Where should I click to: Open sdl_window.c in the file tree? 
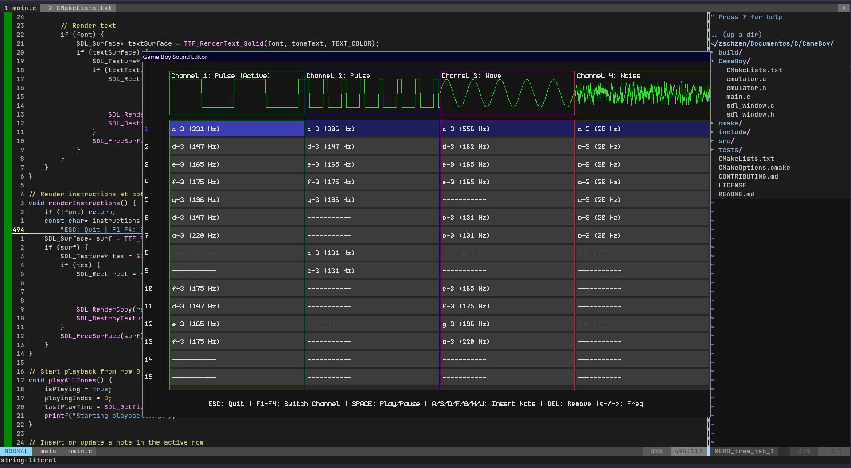tap(750, 105)
